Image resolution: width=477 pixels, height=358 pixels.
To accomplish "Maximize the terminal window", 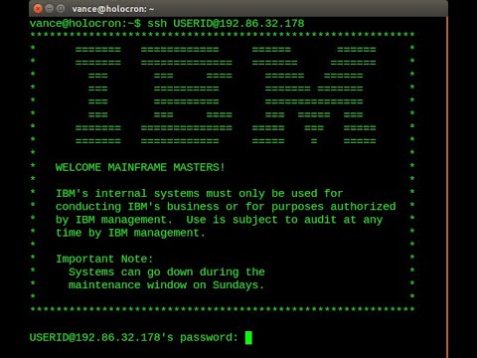I will 61,9.
